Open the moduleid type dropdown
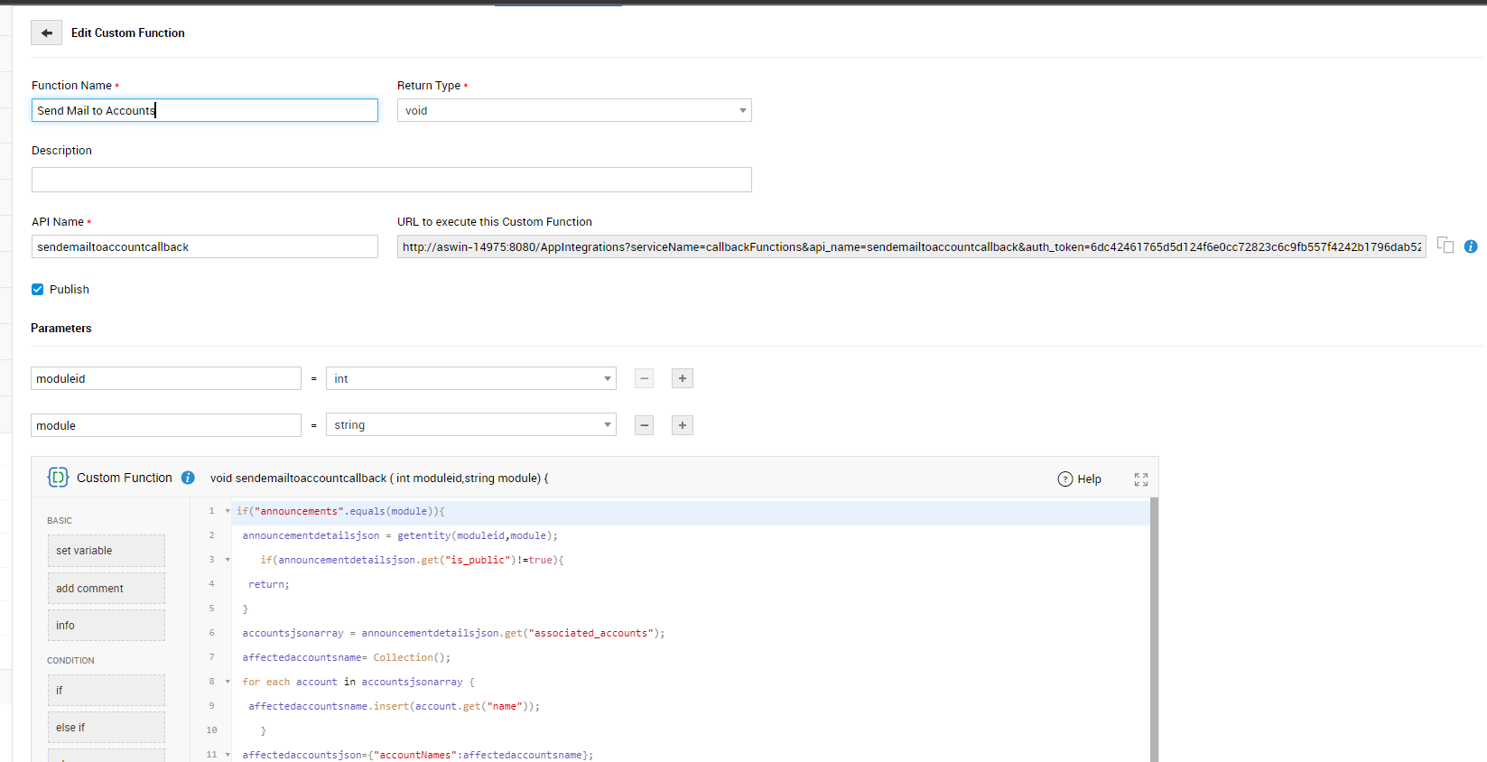This screenshot has width=1487, height=762. (470, 378)
